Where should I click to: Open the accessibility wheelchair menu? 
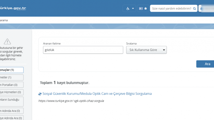(x=128, y=8)
